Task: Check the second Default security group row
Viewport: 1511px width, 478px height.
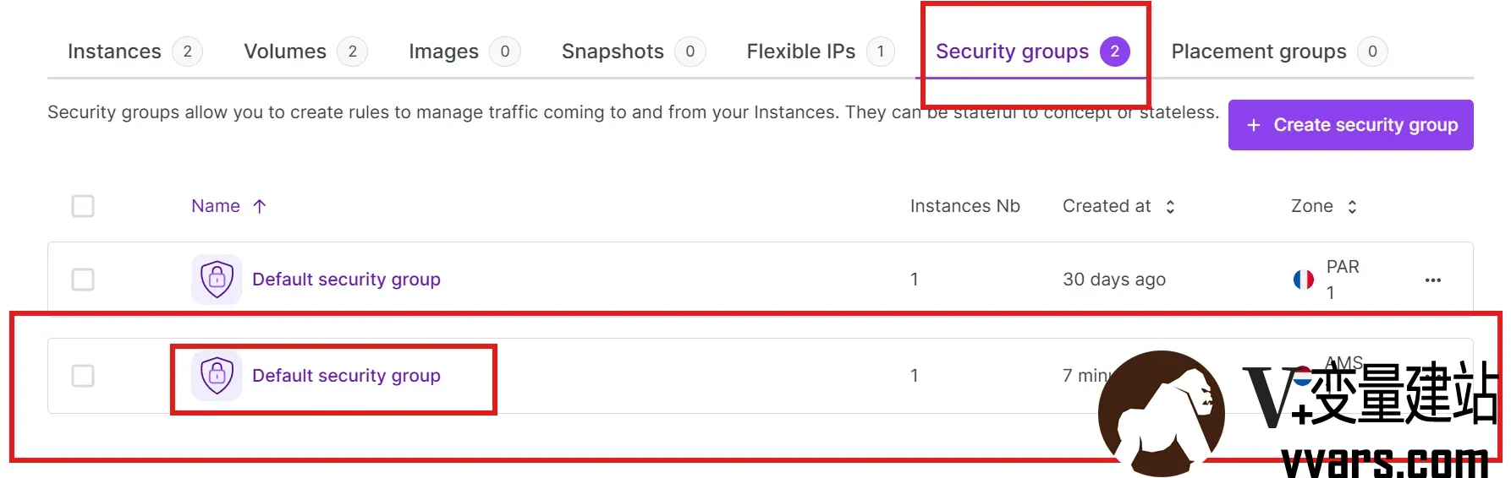Action: click(x=83, y=376)
